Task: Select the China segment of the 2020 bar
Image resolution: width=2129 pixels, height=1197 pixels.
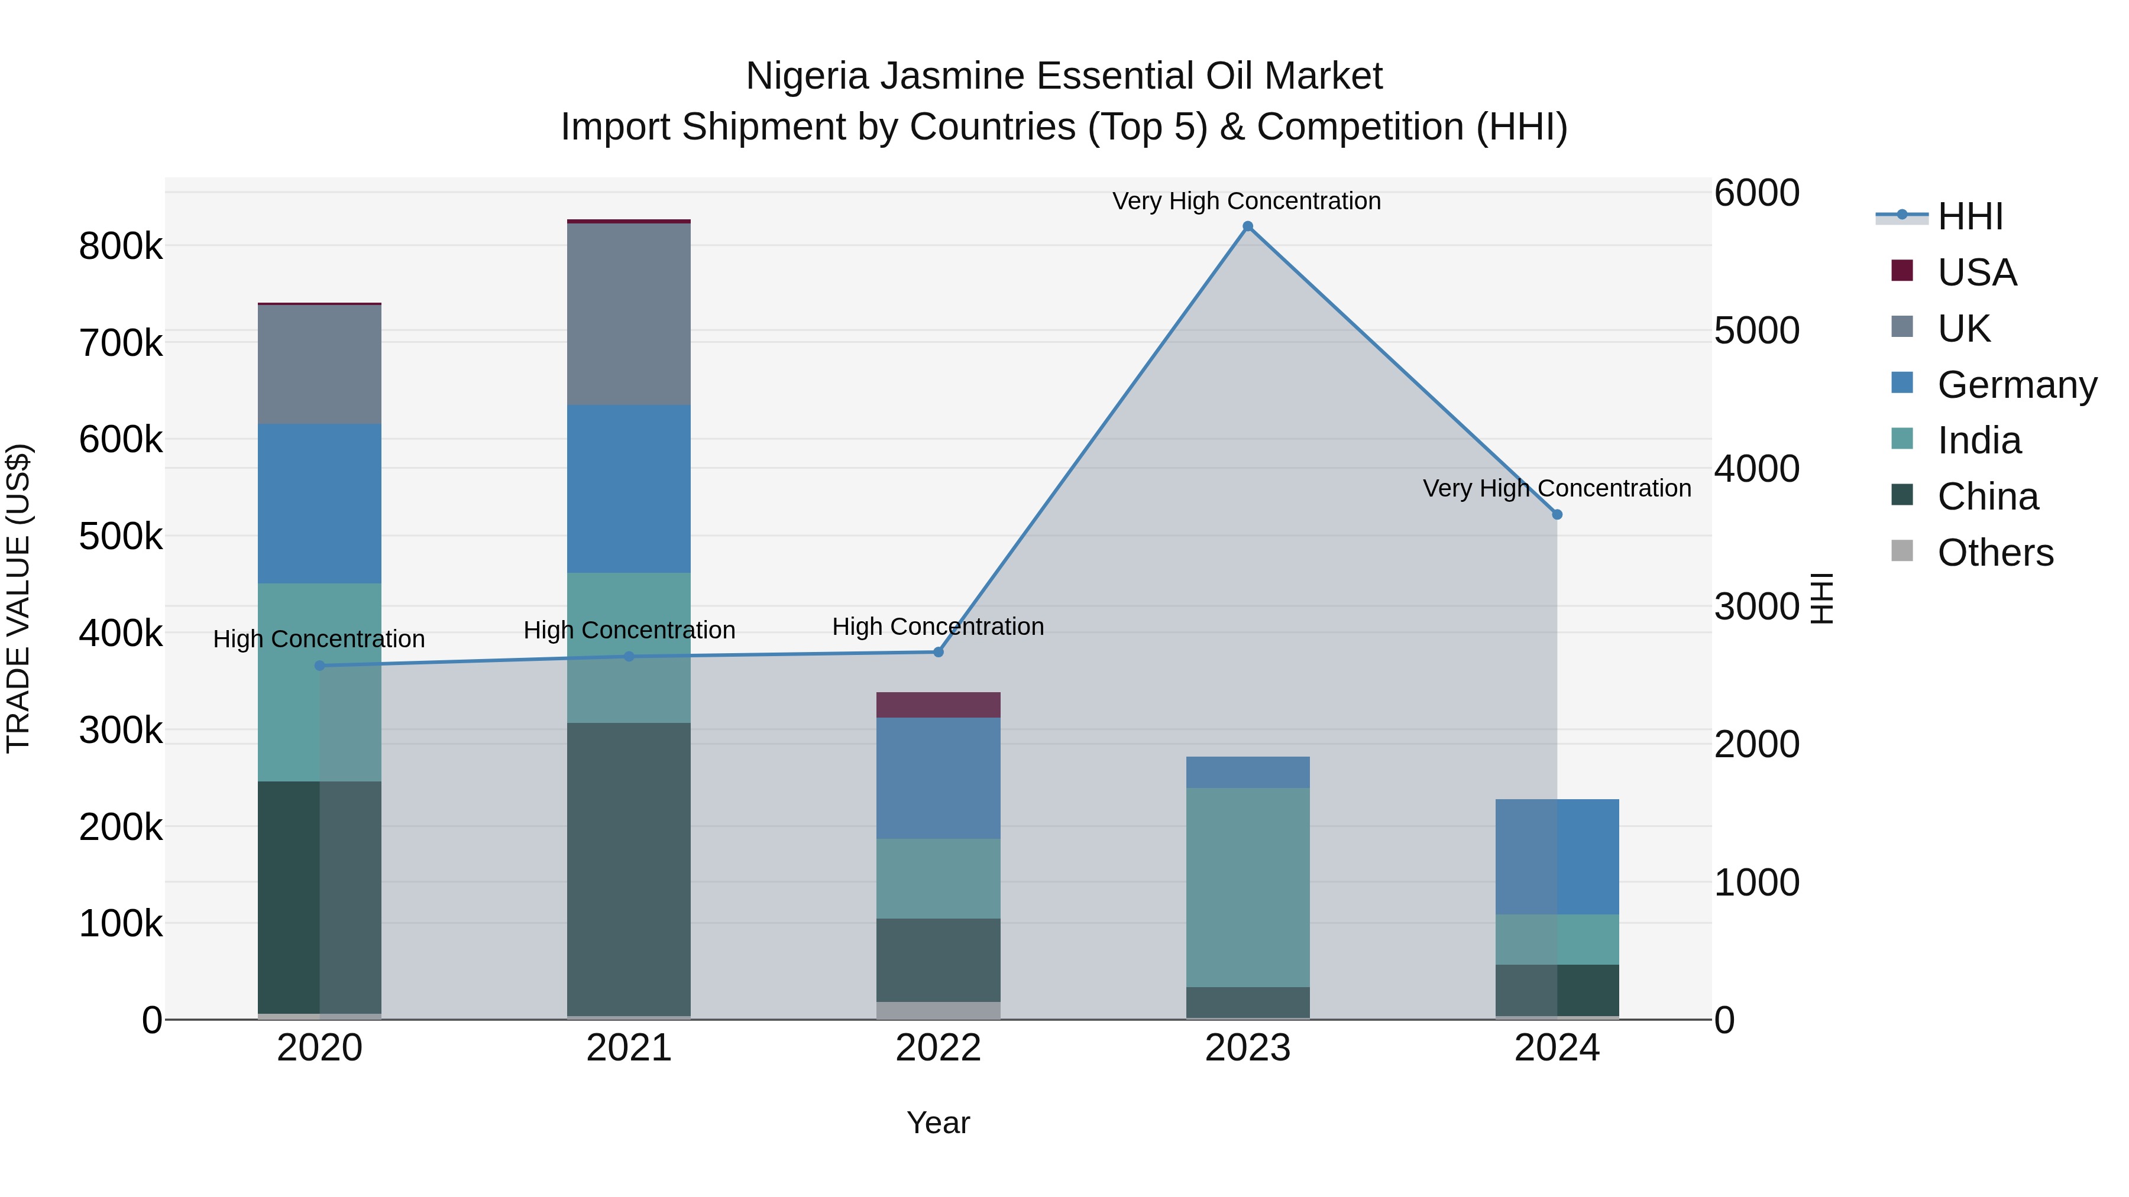Action: coord(320,898)
